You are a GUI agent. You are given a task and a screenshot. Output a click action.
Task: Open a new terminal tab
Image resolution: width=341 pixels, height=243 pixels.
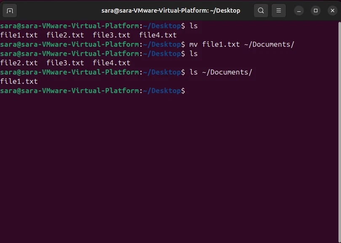(x=10, y=11)
